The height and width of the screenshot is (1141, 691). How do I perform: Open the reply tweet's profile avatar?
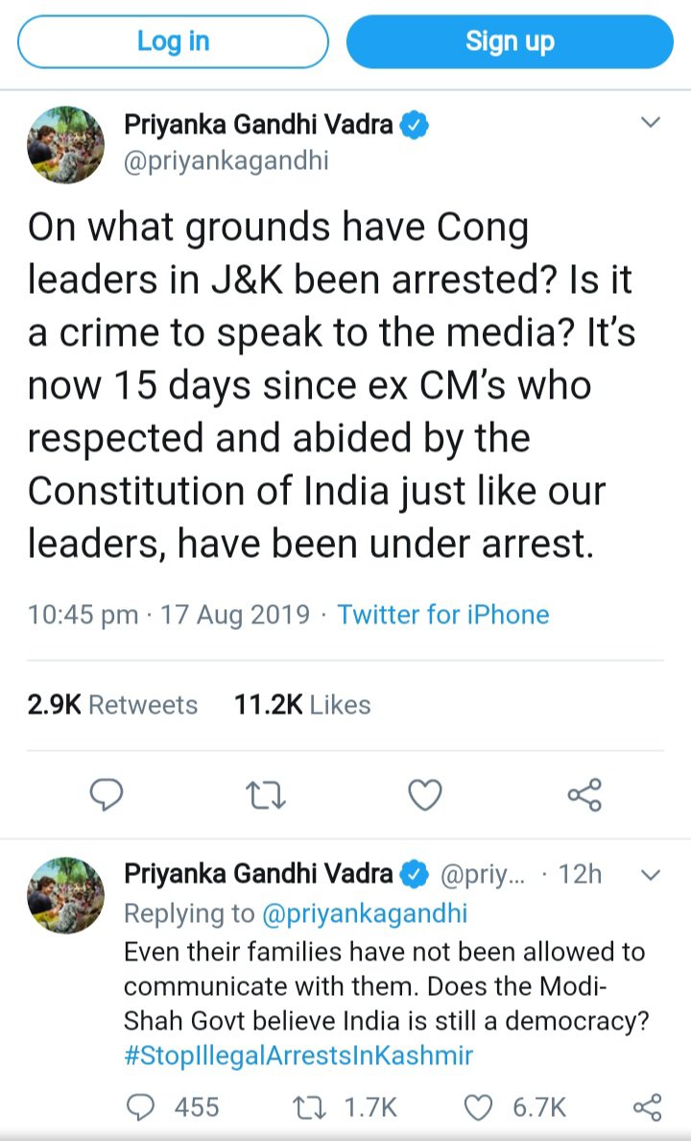[x=64, y=895]
